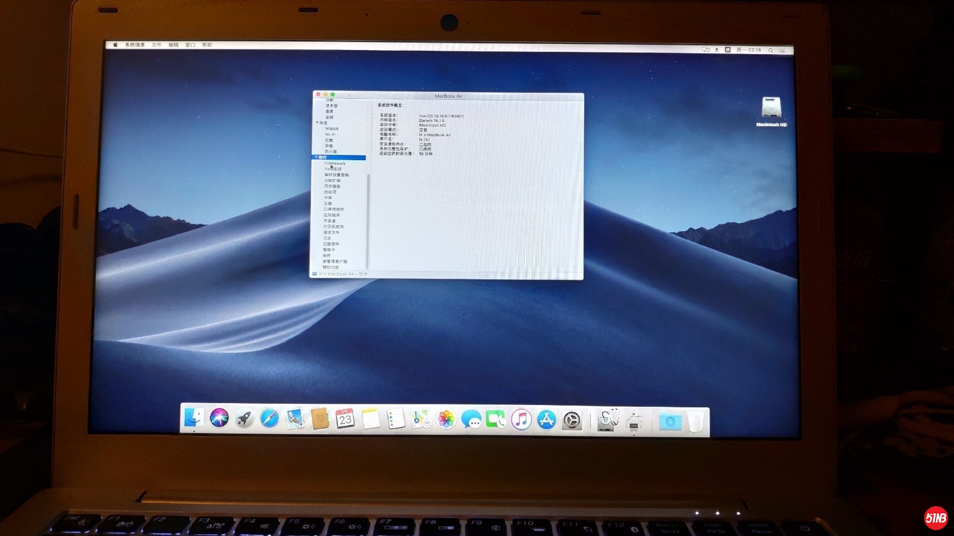
Task: Collapse the 软件 (Software) section triangle
Action: (x=316, y=157)
